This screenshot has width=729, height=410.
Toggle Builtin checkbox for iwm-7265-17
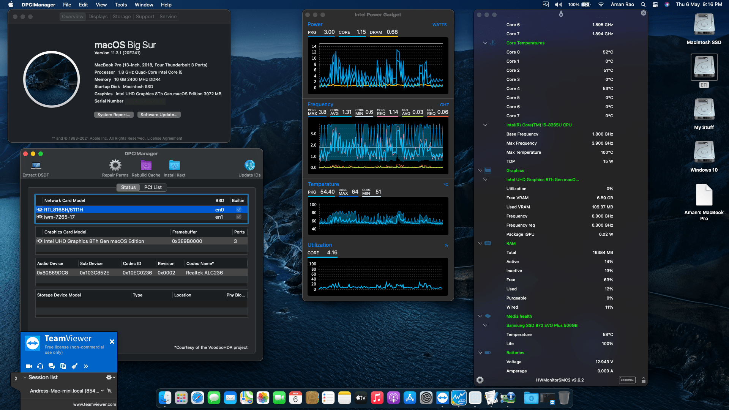click(239, 217)
